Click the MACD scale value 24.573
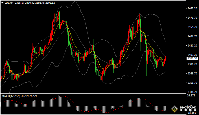The height and width of the screenshot is (115, 199). pos(192,96)
